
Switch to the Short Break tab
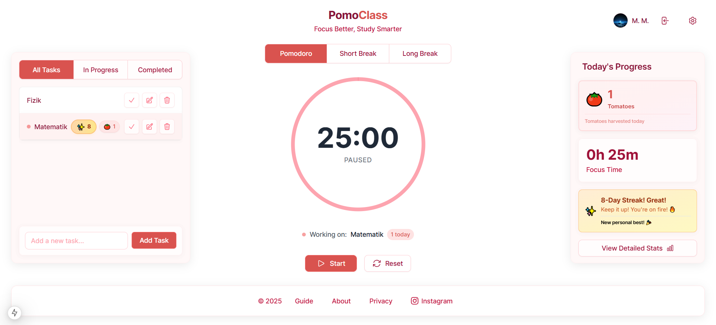point(358,53)
